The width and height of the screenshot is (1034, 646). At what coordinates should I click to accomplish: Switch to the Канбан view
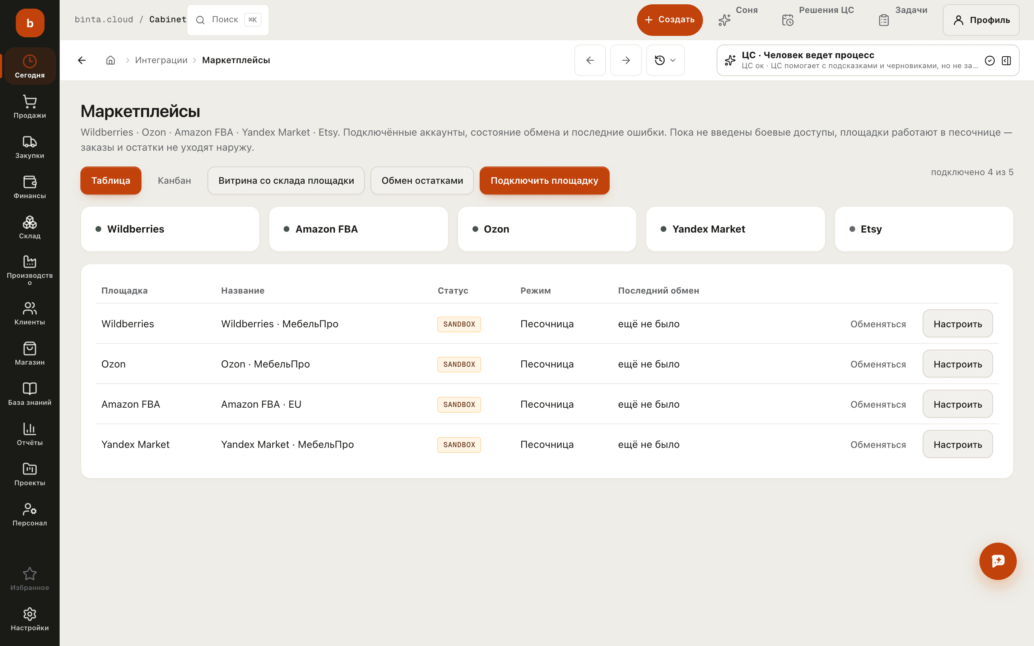[x=174, y=181]
